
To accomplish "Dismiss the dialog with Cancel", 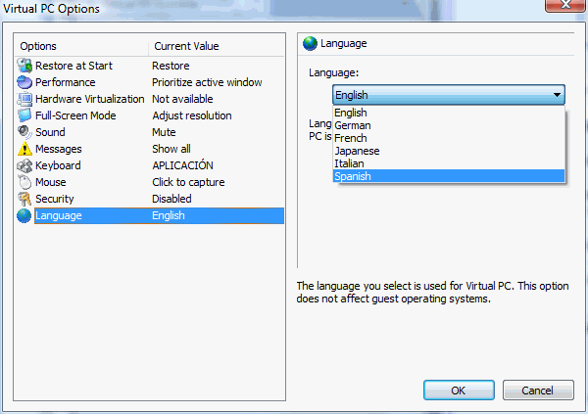I will (x=538, y=391).
